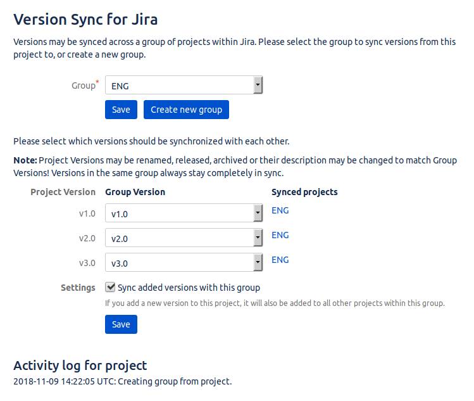Click the required Group field label
The height and width of the screenshot is (401, 474).
[83, 86]
